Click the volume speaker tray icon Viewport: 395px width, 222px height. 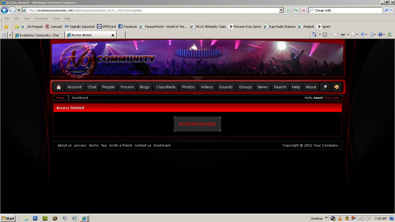(x=368, y=219)
